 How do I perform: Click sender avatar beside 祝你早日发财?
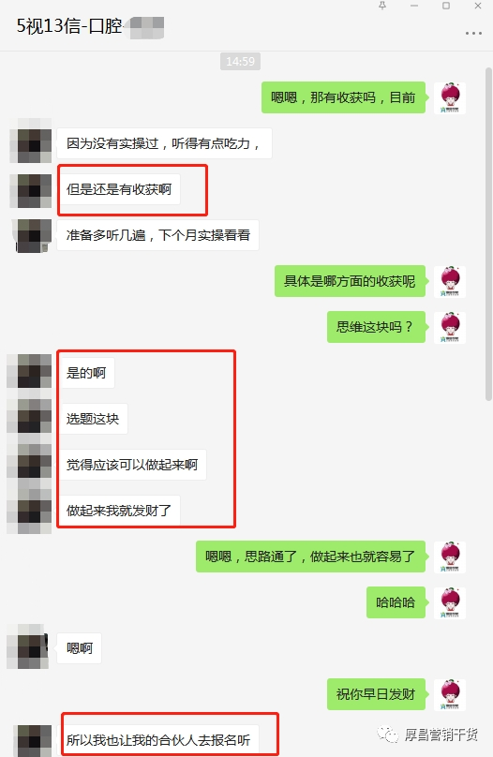click(450, 694)
